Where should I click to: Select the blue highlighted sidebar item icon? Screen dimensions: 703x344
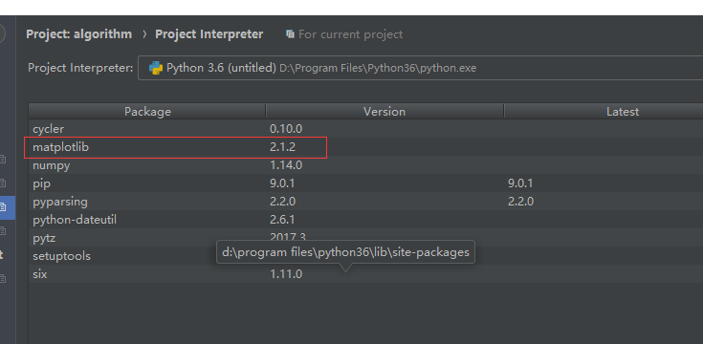pyautogui.click(x=3, y=207)
